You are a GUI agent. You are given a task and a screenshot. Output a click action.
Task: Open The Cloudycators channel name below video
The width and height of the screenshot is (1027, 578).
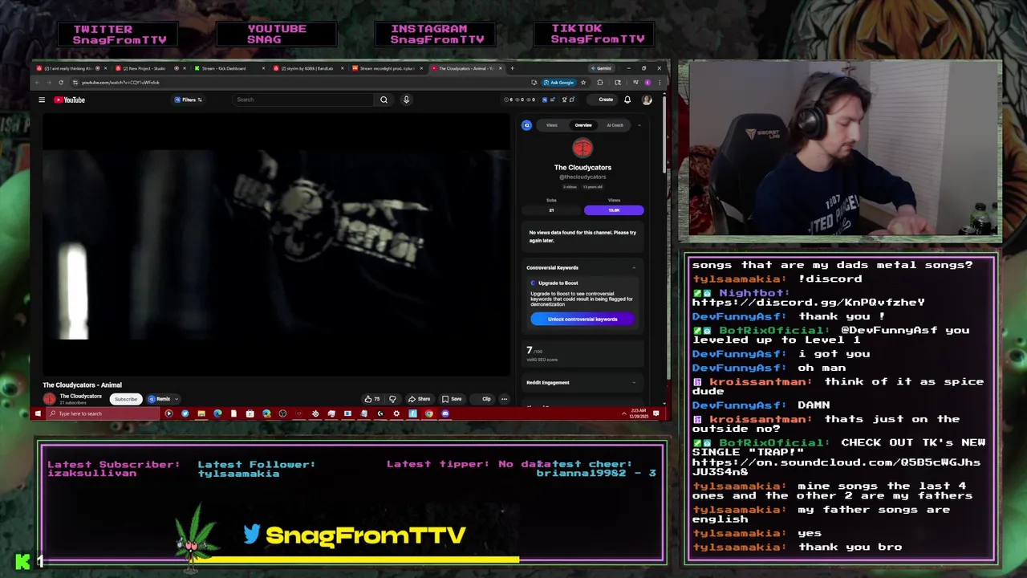coord(80,396)
